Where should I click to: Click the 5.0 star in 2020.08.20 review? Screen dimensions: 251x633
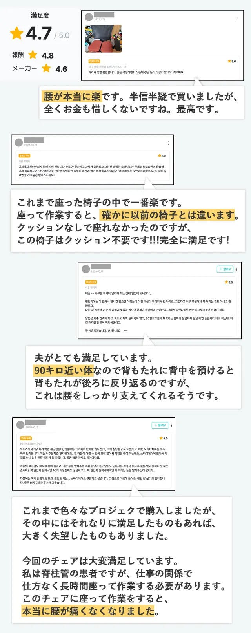coord(159,156)
